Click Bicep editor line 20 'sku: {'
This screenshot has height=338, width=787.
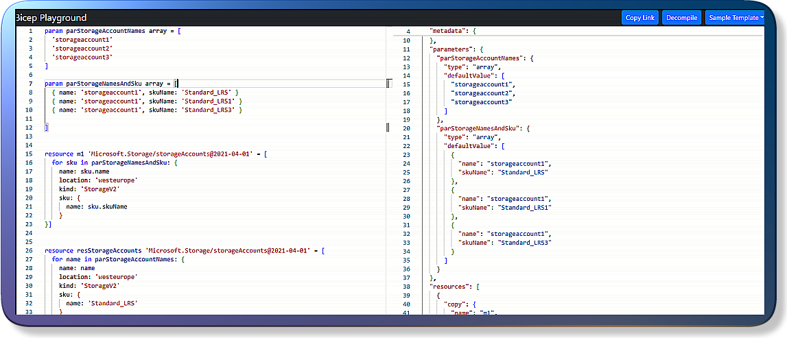pos(70,198)
